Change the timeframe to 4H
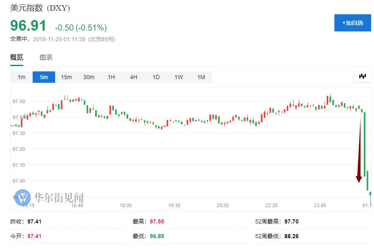Image resolution: width=374 pixels, height=250 pixels. point(134,77)
